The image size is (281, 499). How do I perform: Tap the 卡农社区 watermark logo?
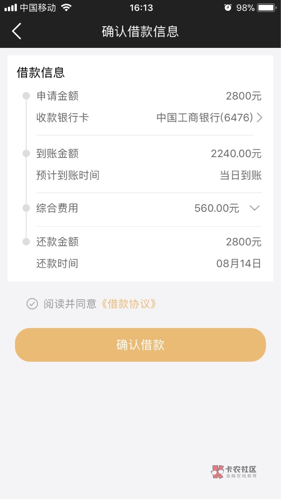pyautogui.click(x=234, y=472)
